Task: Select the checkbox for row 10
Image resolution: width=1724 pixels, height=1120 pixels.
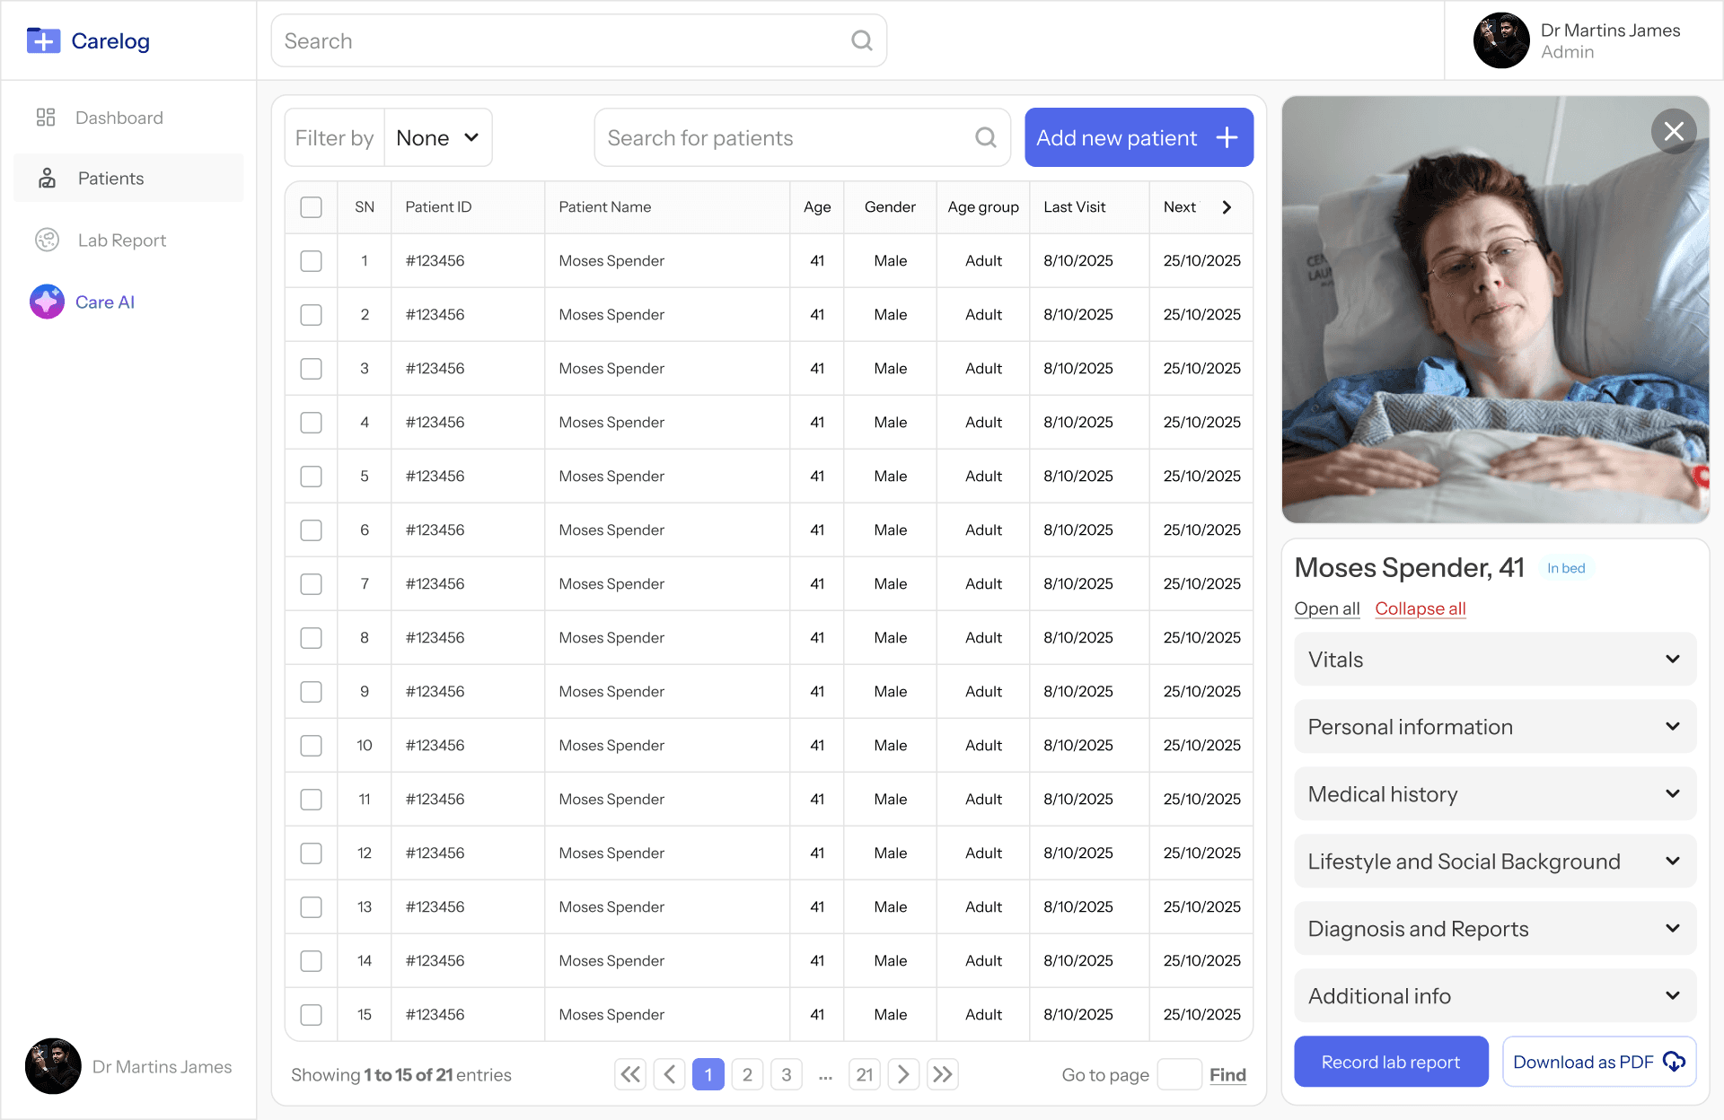Action: [312, 746]
